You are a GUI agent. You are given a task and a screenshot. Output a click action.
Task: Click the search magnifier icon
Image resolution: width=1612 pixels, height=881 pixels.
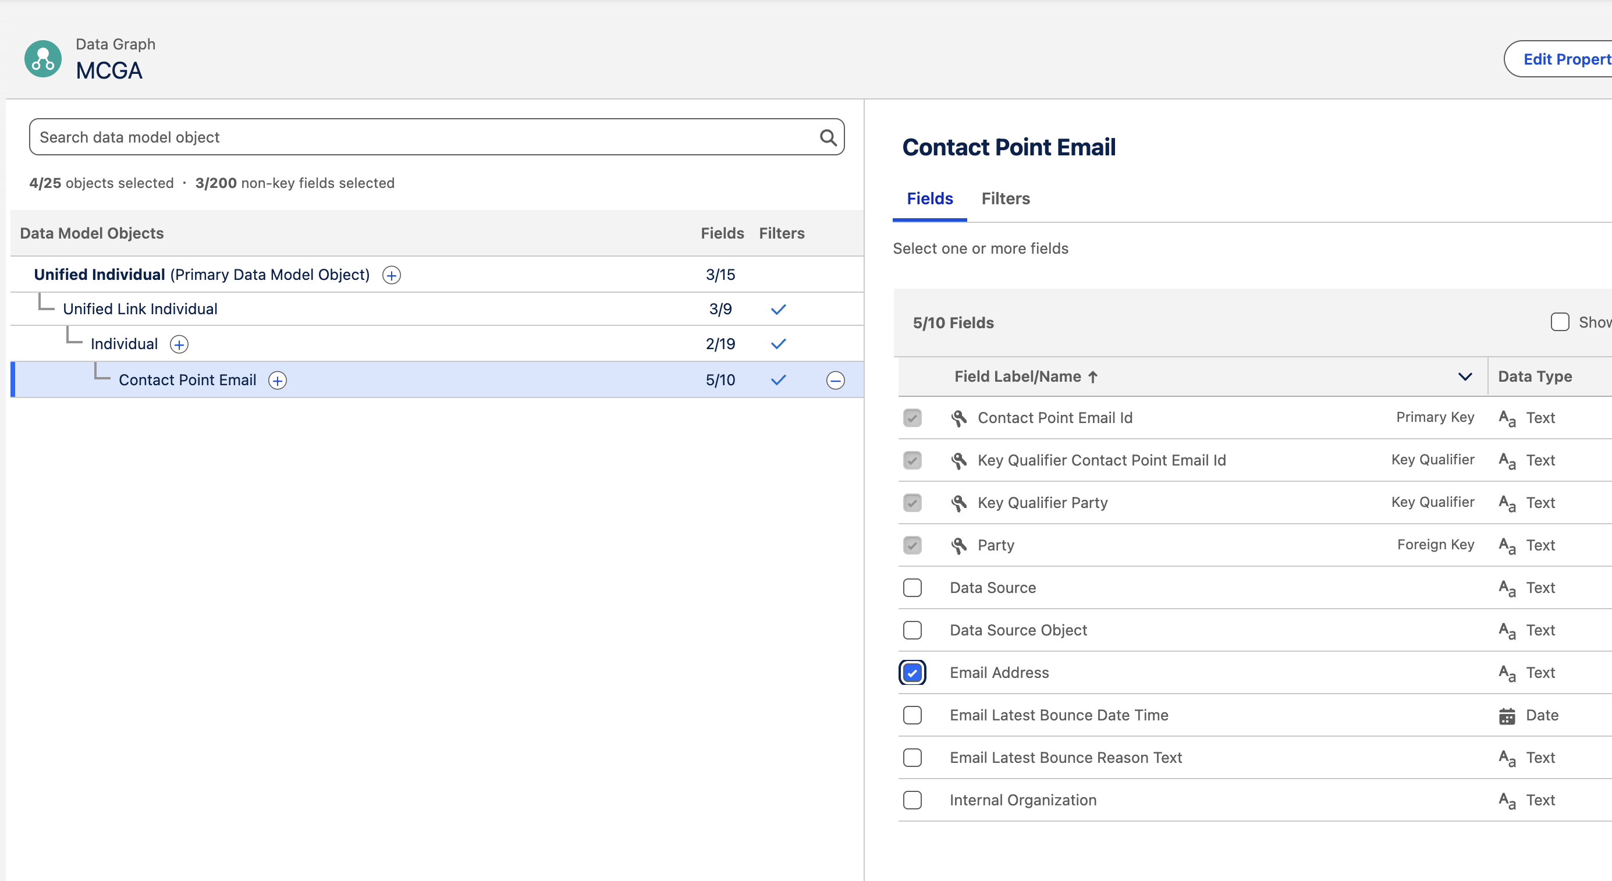point(829,137)
